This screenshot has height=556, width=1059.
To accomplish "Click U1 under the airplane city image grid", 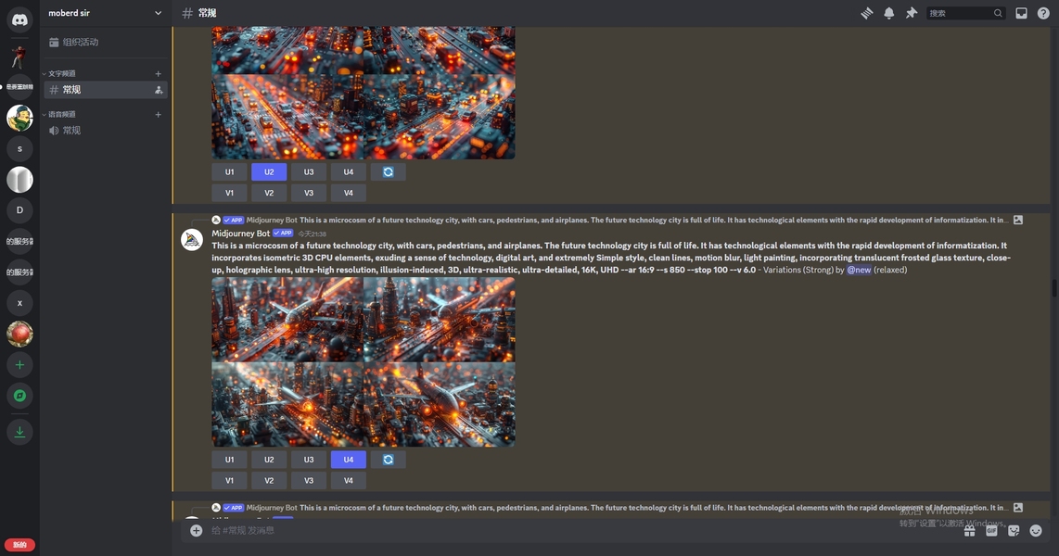I will [230, 460].
